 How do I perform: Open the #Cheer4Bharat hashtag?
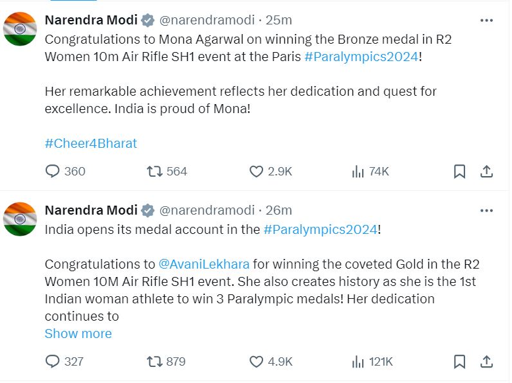91,143
